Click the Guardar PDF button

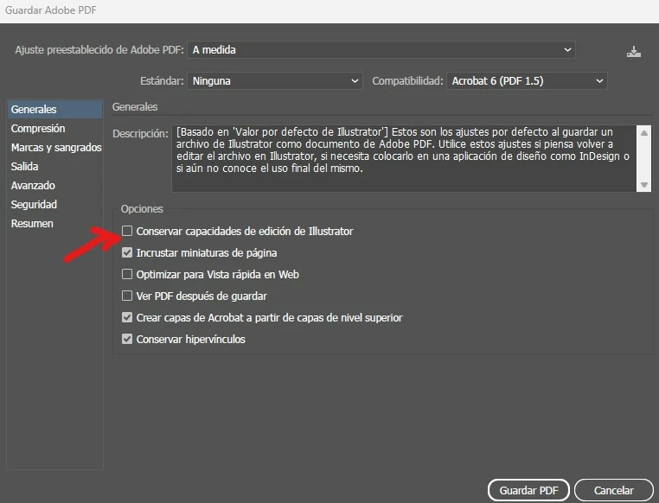click(528, 490)
